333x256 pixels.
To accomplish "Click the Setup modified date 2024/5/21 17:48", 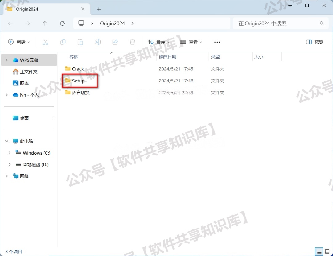I will [176, 81].
